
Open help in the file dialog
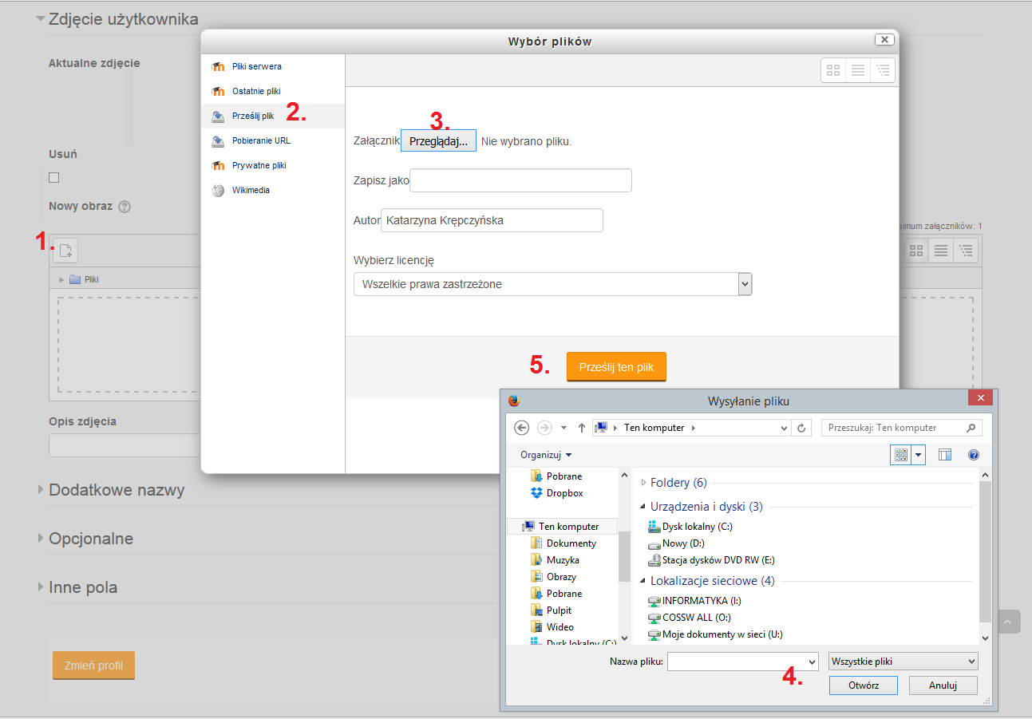point(973,455)
